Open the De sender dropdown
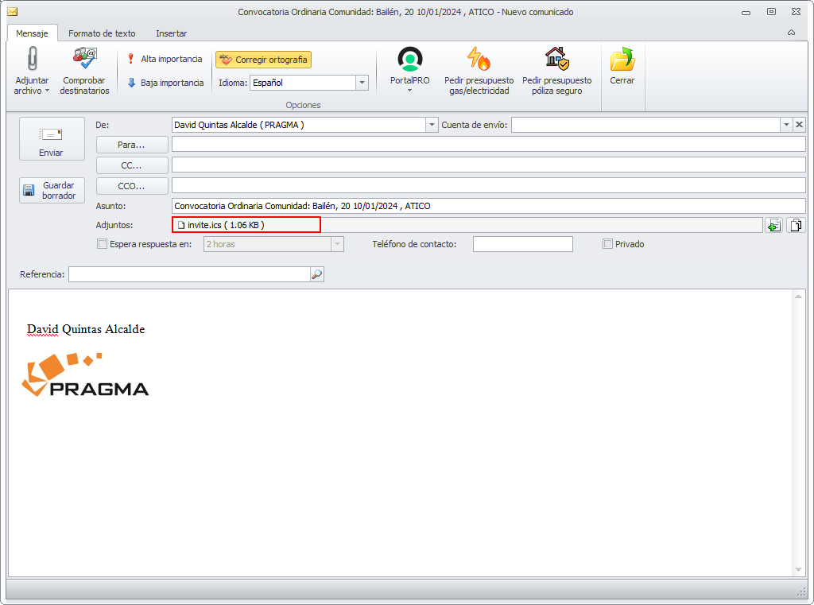Image resolution: width=814 pixels, height=605 pixels. pyautogui.click(x=432, y=125)
